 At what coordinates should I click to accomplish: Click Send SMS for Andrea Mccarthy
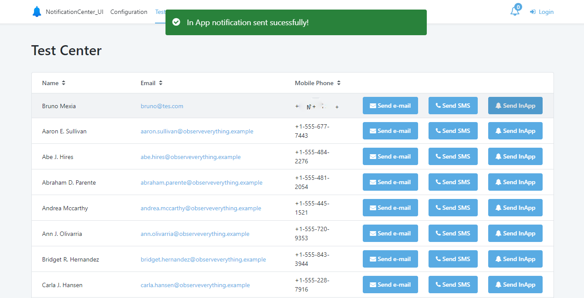click(x=453, y=208)
